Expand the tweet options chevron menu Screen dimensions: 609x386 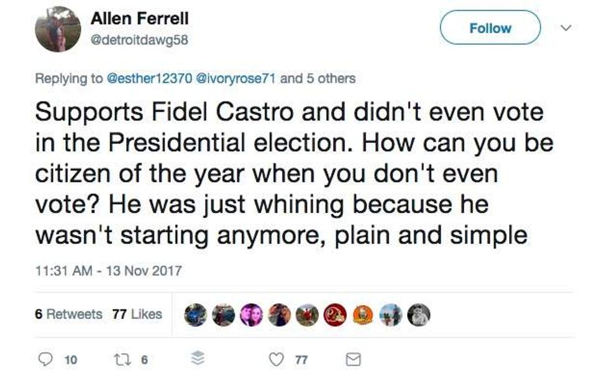click(x=565, y=28)
